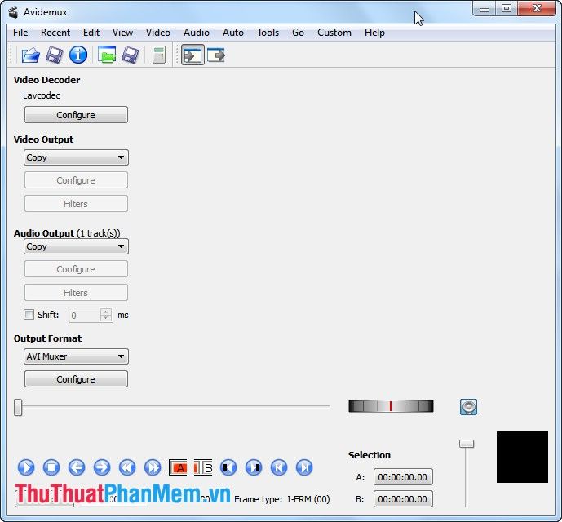Click the save project floppy icon
Screen dimensions: 562x522
click(131, 55)
